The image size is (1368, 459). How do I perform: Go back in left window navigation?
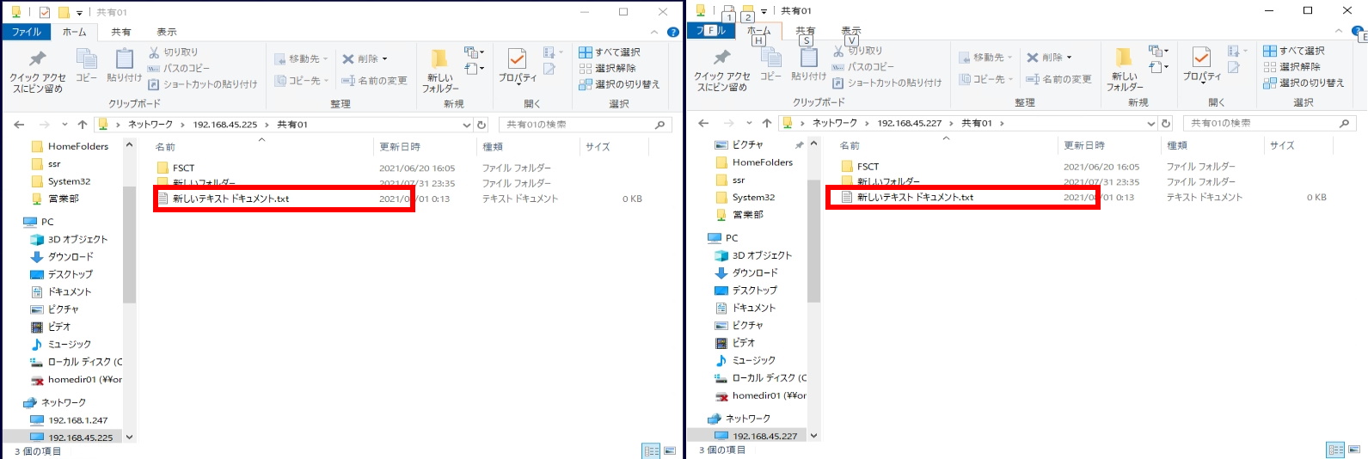(19, 125)
